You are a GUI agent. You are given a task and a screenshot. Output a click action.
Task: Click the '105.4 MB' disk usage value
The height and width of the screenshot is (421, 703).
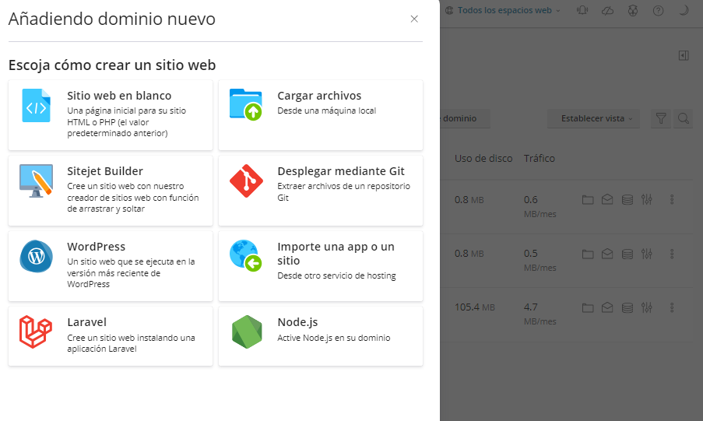[x=475, y=307]
